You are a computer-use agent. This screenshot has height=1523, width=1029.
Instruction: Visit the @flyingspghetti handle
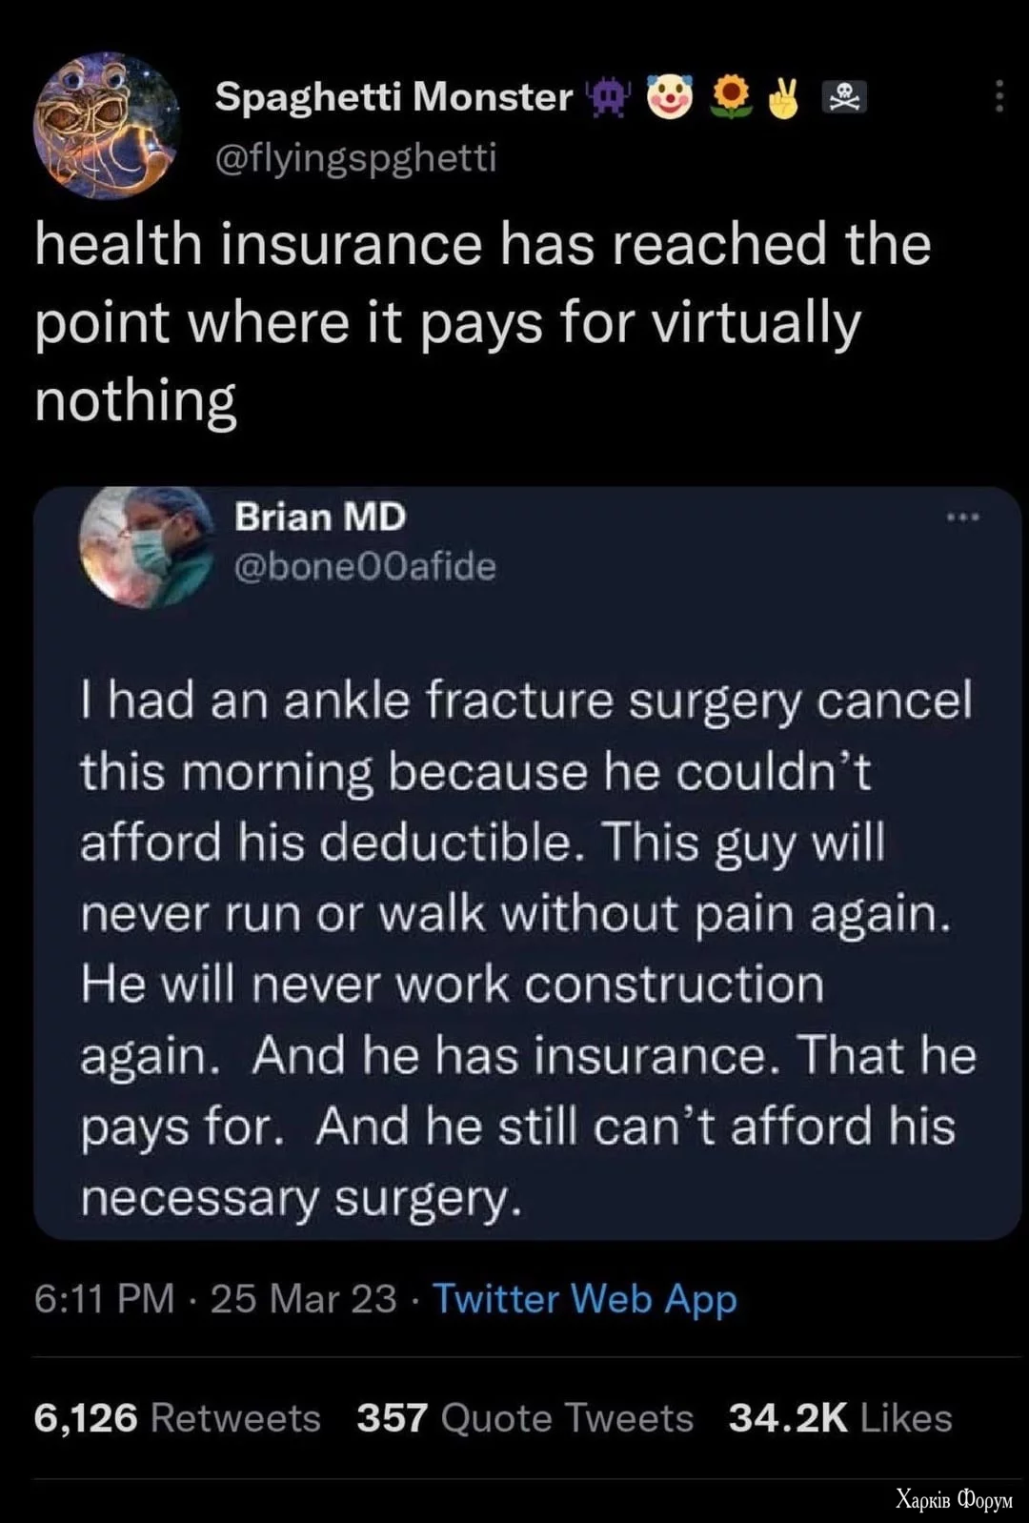click(356, 157)
